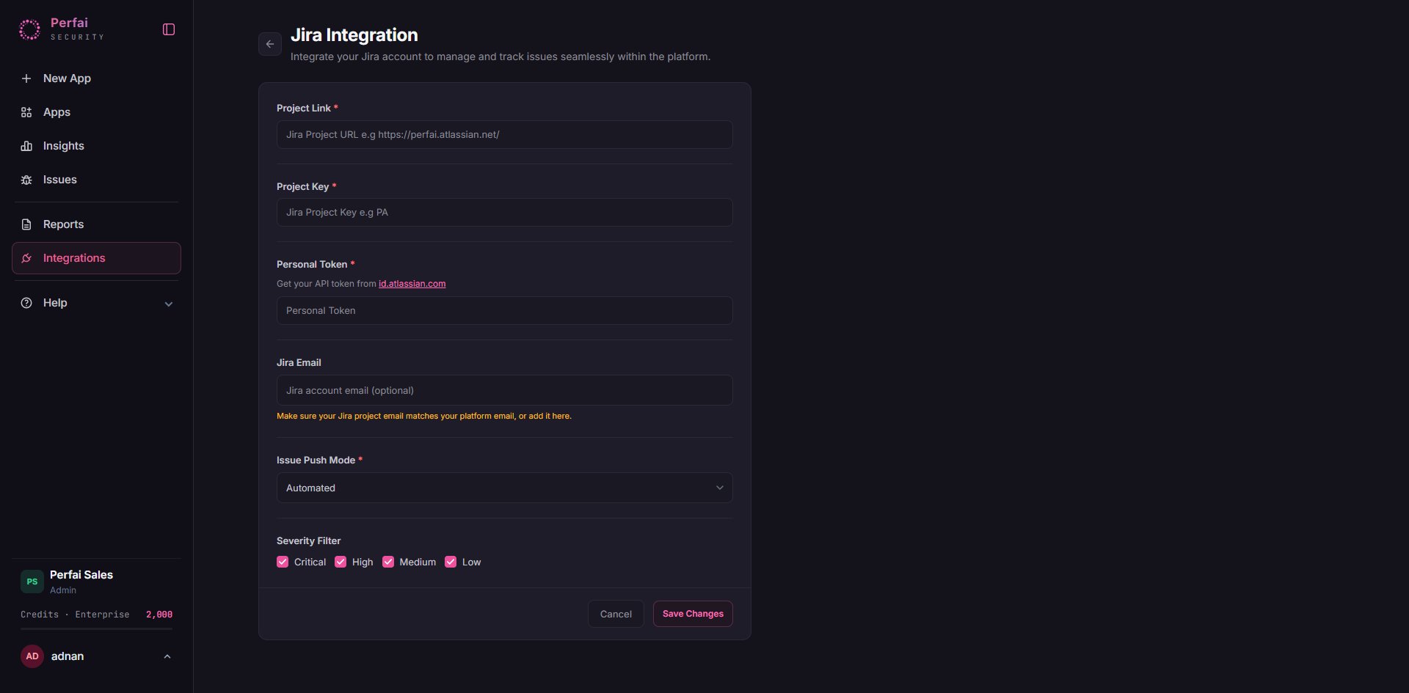Focus the Project Key input field
This screenshot has width=1409, height=693.
click(504, 212)
